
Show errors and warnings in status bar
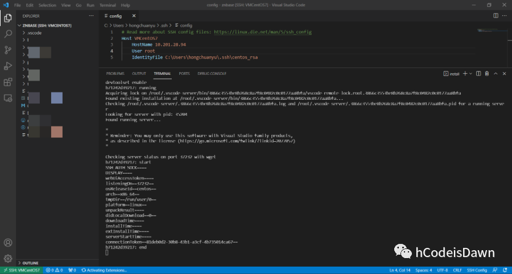[x=54, y=270]
